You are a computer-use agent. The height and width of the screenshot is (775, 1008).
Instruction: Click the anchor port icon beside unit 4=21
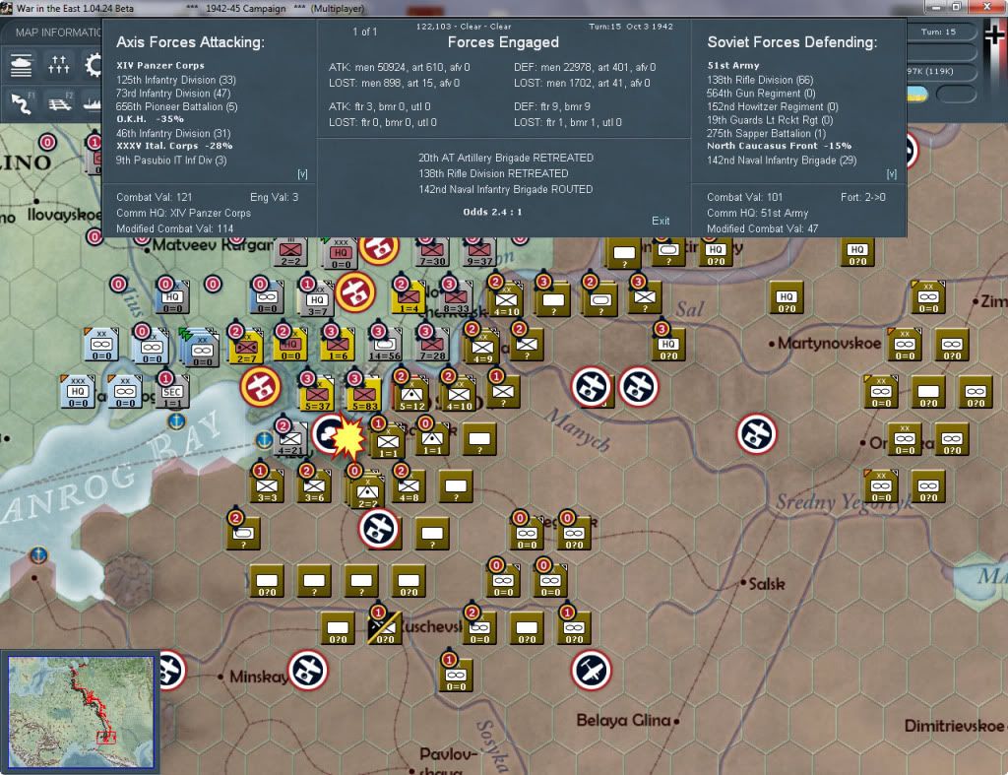[x=264, y=440]
